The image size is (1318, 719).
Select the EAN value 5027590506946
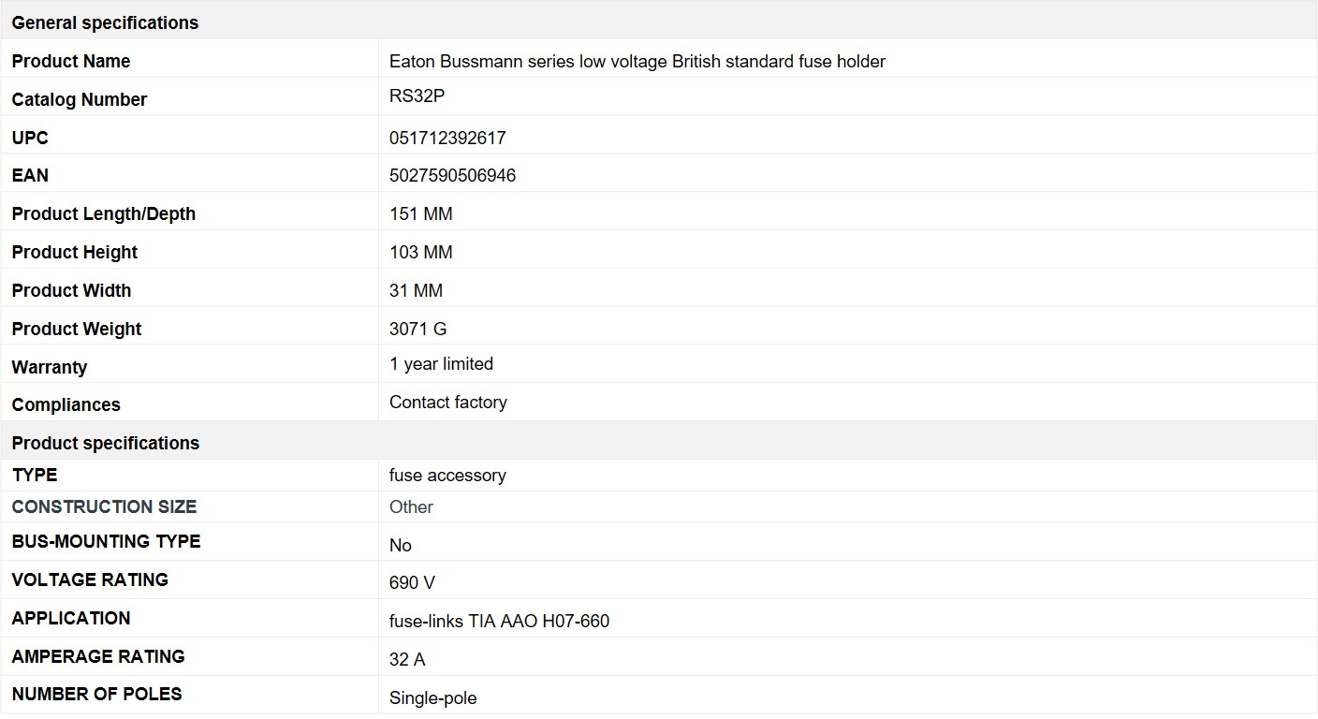point(452,175)
